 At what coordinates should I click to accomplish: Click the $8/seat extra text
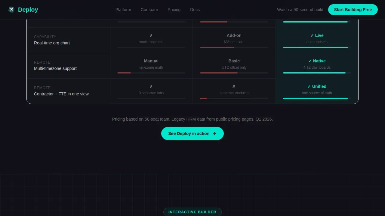[234, 42]
